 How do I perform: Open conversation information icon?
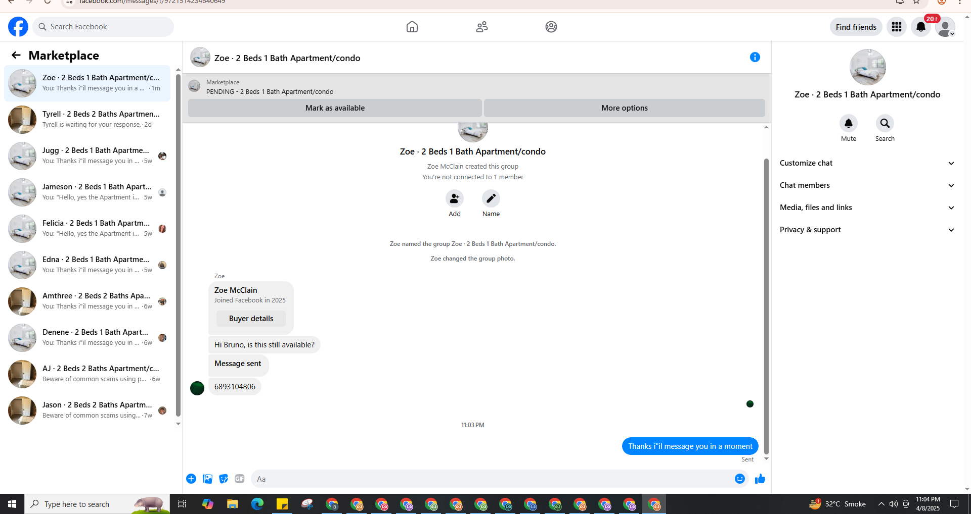tap(755, 57)
